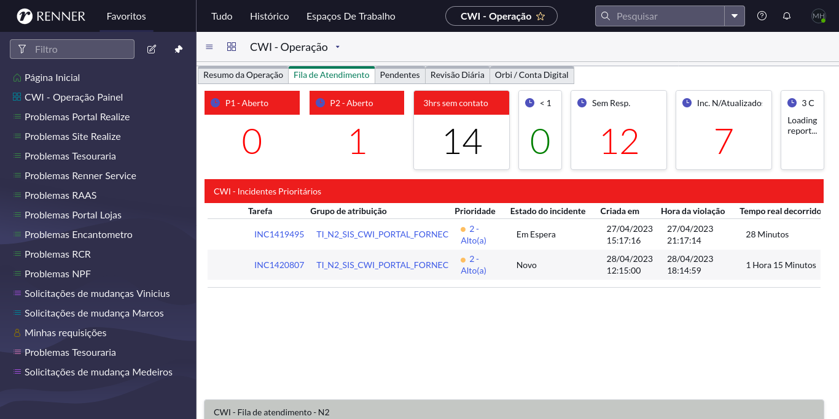The height and width of the screenshot is (419, 839).
Task: Click the magnifier search icon
Action: (x=606, y=16)
